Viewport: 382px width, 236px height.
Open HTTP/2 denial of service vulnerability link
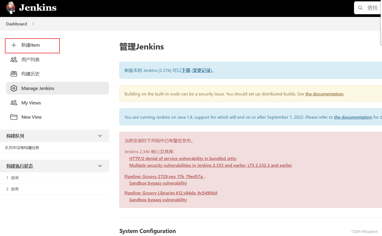(183, 159)
